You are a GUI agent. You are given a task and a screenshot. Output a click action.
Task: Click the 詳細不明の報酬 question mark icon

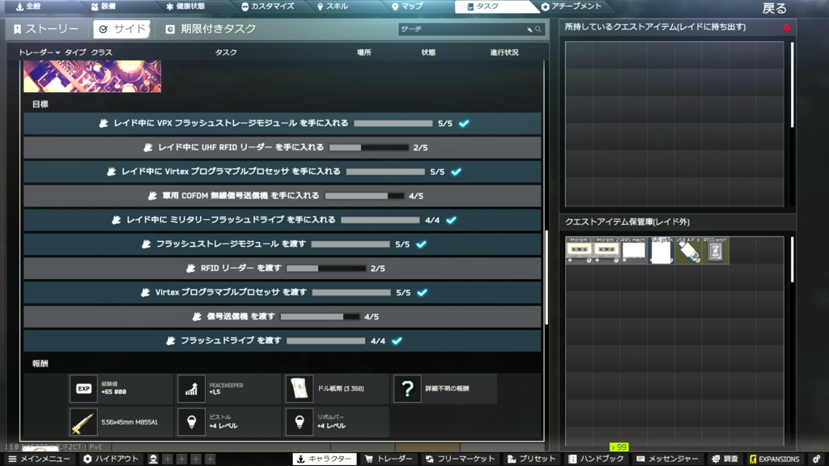(x=407, y=389)
